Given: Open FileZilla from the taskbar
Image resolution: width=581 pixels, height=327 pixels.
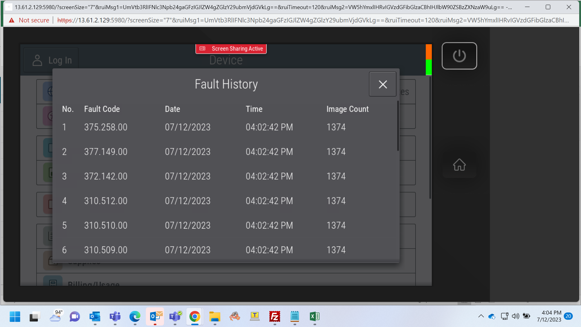Looking at the screenshot, I should [x=275, y=317].
